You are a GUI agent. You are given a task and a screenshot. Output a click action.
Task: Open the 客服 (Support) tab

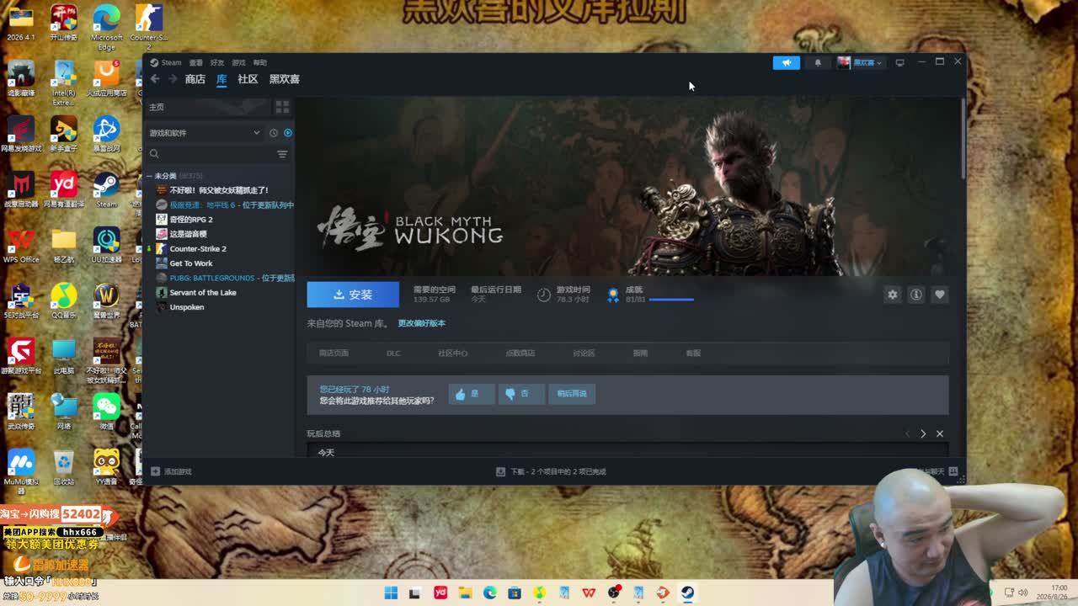(x=693, y=353)
